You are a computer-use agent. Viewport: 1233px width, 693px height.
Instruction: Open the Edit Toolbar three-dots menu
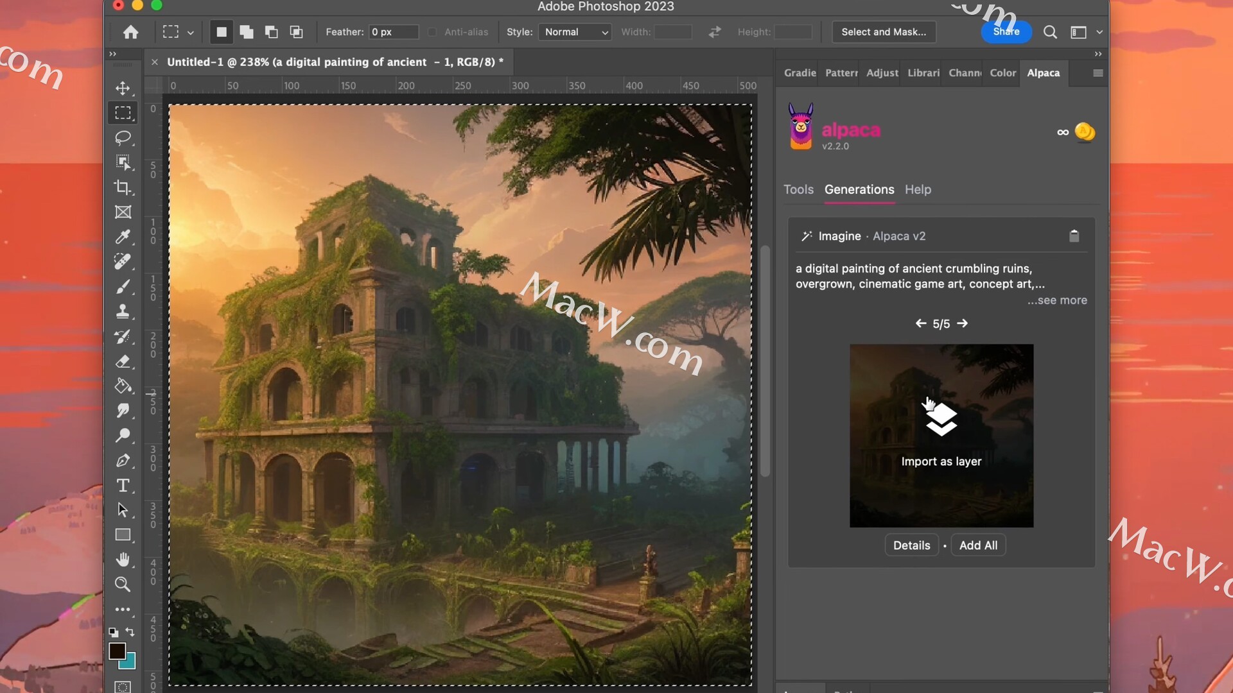tap(123, 610)
